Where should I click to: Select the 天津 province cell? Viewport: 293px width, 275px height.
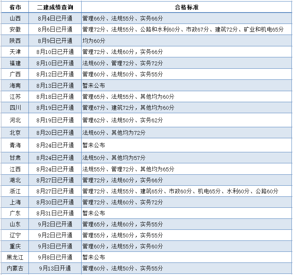tap(15, 52)
